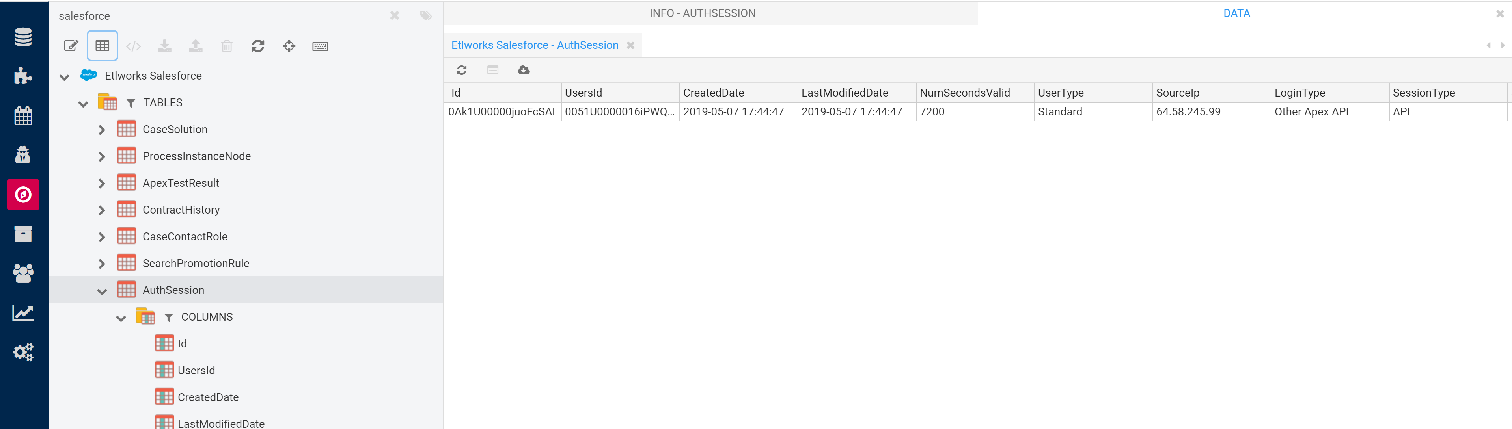The height and width of the screenshot is (429, 1512).
Task: Collapse the TABLES folder
Action: coord(83,103)
